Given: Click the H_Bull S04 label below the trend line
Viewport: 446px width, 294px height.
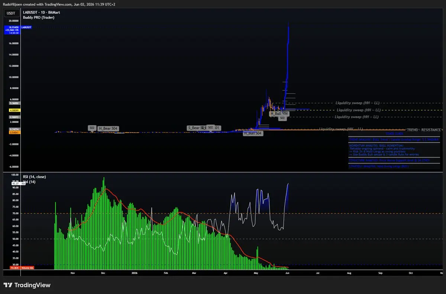Looking at the screenshot, I should pos(253,133).
